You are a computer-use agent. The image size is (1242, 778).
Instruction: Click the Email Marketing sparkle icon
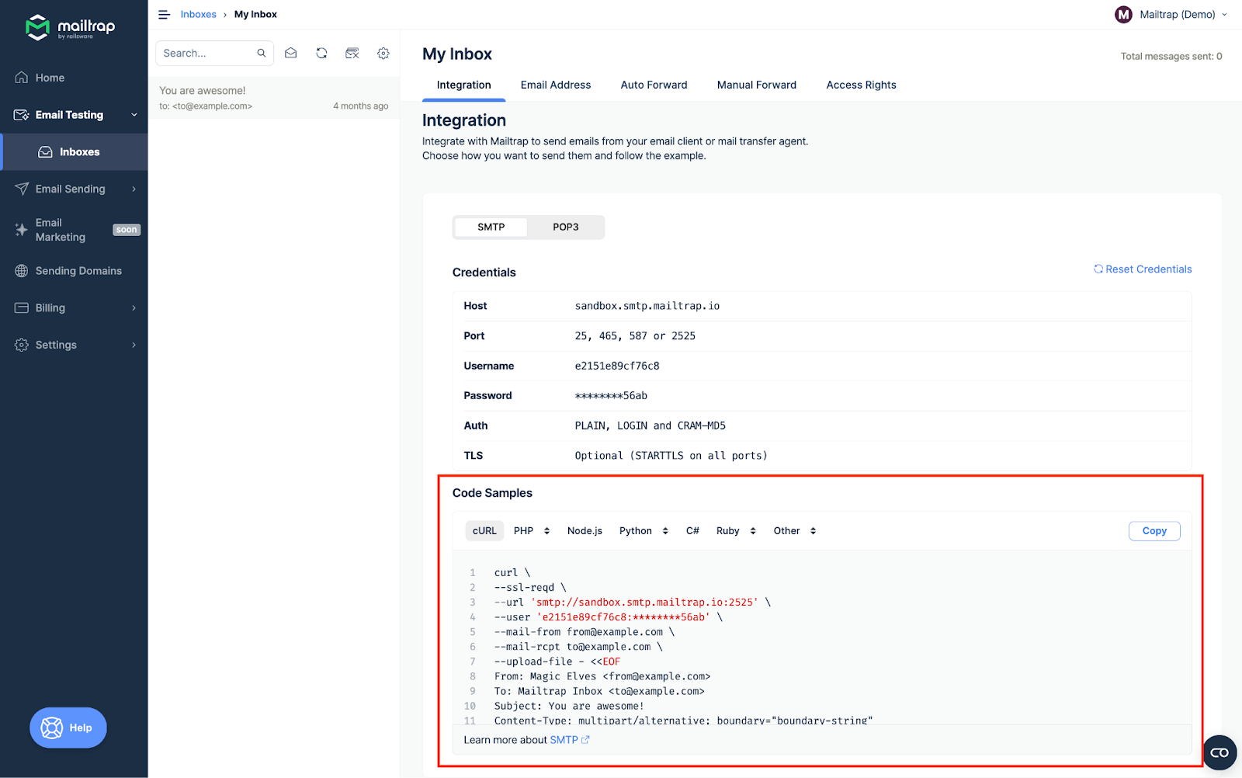click(x=22, y=230)
